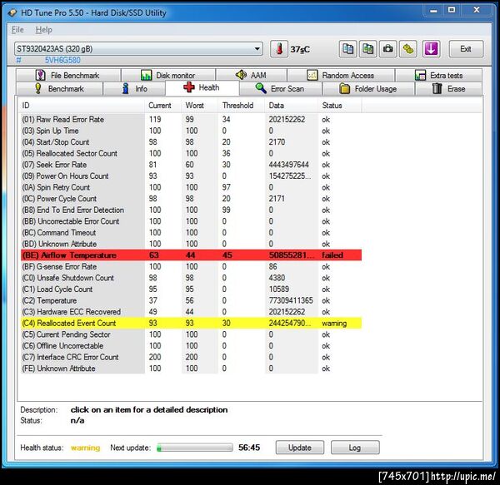500x485 pixels.
Task: Select the (C3) Hardware ECC Recovered row
Action: [x=191, y=312]
